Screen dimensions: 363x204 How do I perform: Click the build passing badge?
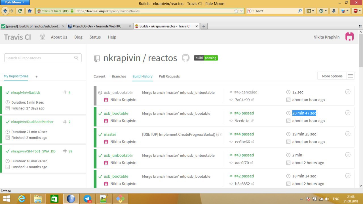click(206, 58)
